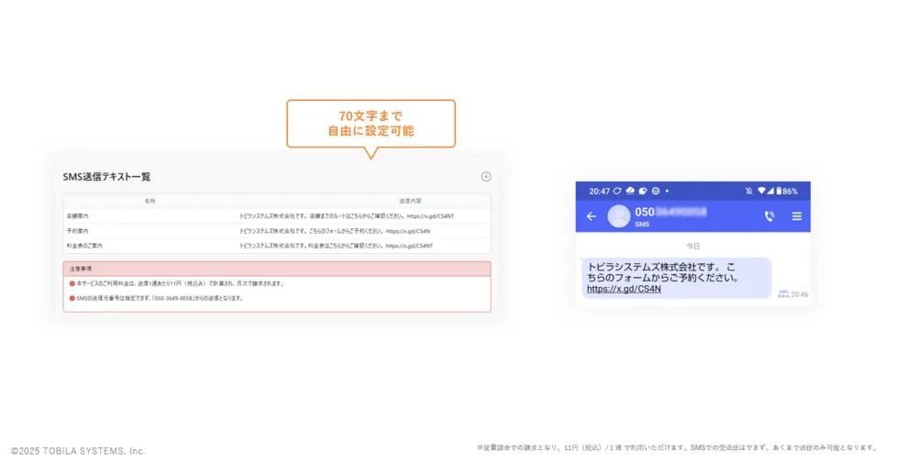Tap the トビラシステムズ株式会社です message bubble
This screenshot has width=917, height=463.
pyautogui.click(x=677, y=279)
